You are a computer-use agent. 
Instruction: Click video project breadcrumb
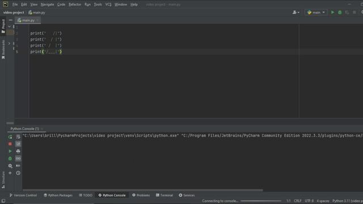tap(14, 12)
